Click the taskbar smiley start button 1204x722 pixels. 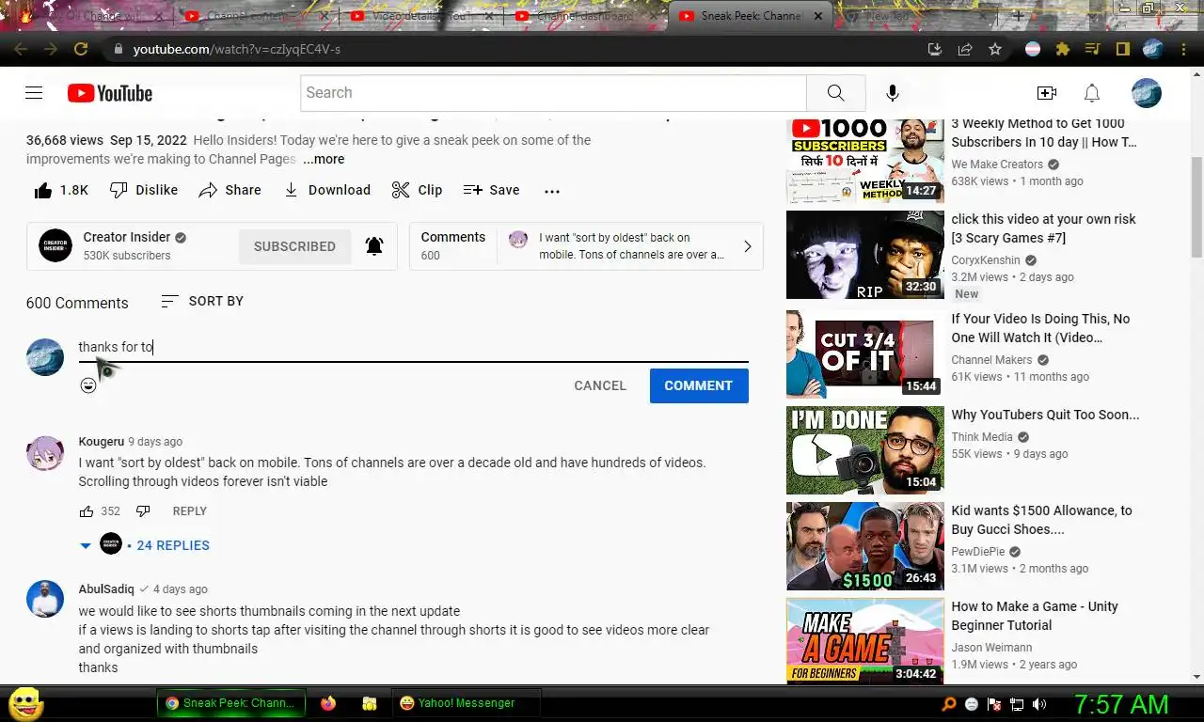(x=25, y=703)
